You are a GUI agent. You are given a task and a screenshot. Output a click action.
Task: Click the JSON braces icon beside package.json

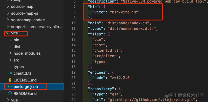pos(10,87)
